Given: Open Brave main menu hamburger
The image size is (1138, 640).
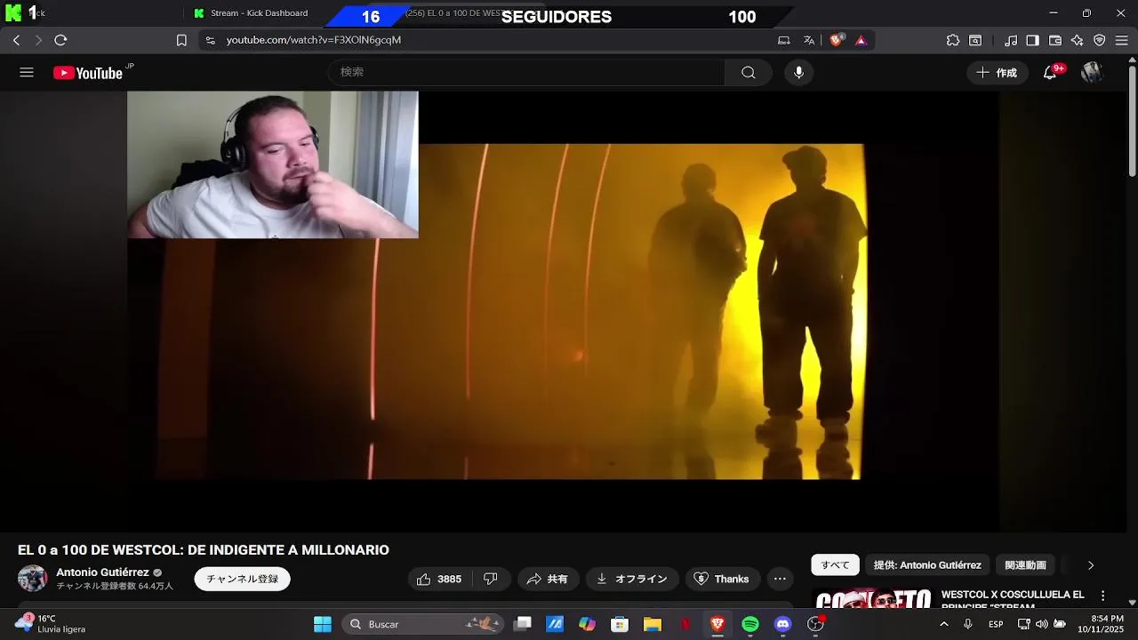Looking at the screenshot, I should [1122, 40].
